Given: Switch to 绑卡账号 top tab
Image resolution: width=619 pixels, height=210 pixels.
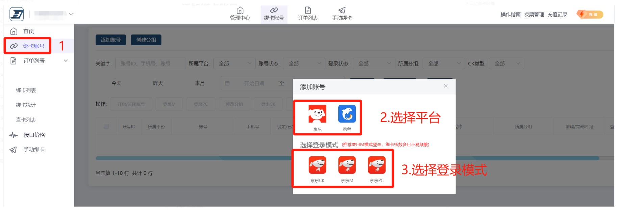Looking at the screenshot, I should [x=274, y=14].
